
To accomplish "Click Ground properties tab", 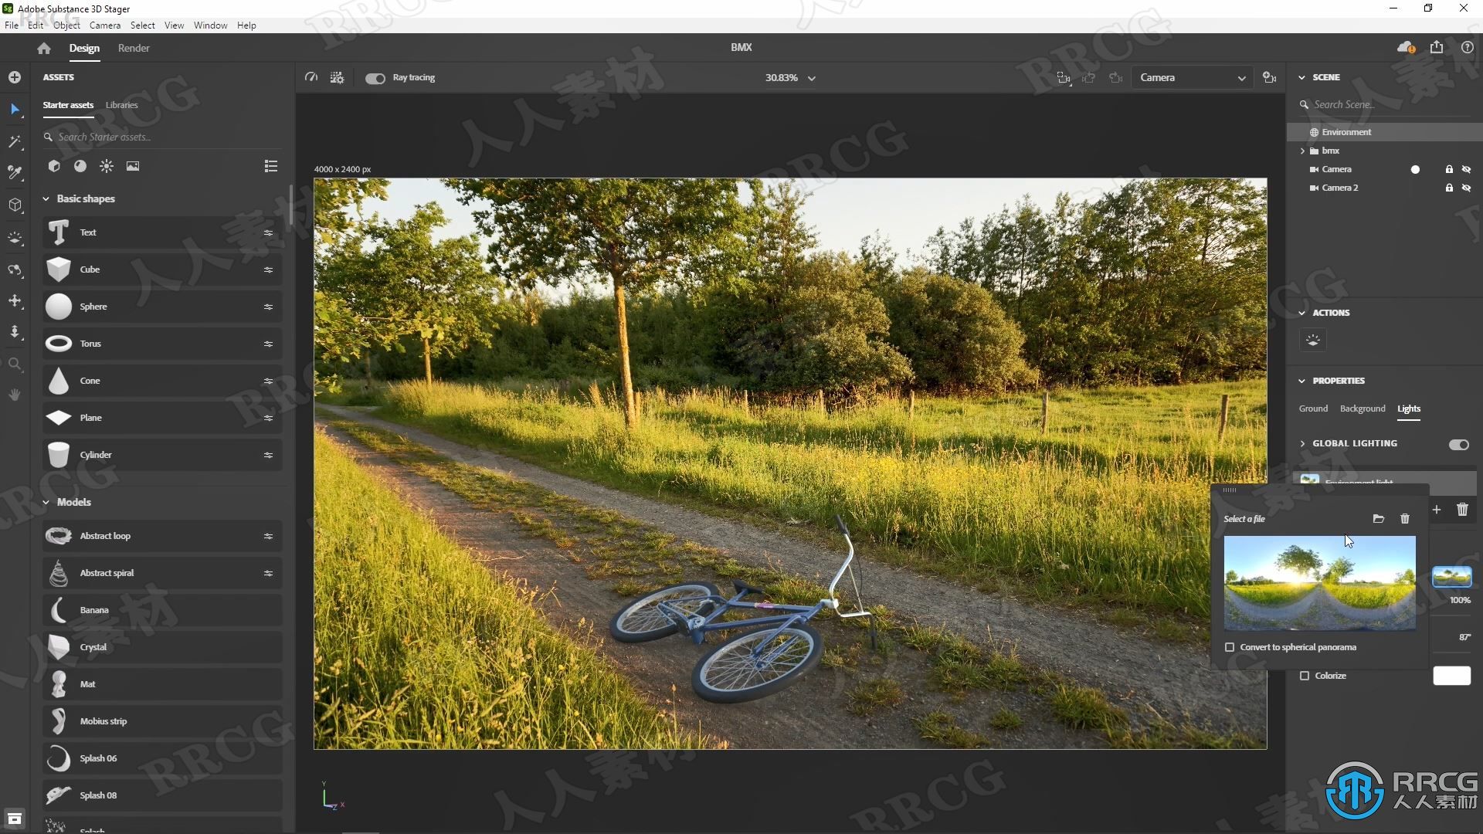I will [x=1313, y=407].
